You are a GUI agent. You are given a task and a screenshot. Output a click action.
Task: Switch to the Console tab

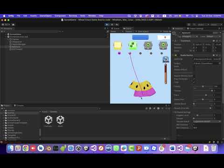[19, 105]
